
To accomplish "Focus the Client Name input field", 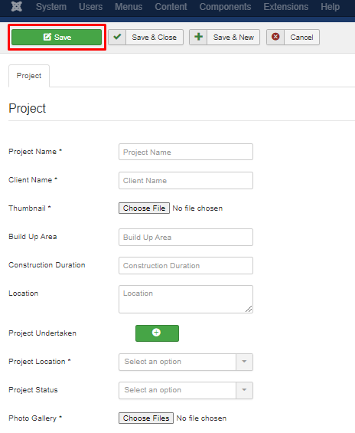I will 186,180.
